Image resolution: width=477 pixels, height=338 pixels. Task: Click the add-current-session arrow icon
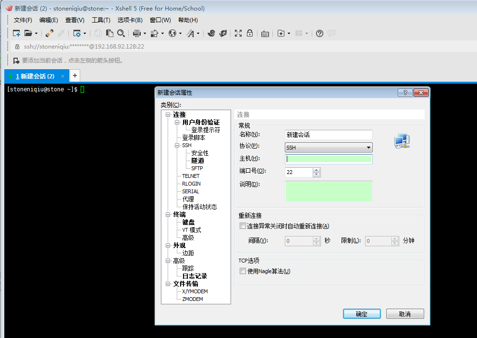click(16, 61)
